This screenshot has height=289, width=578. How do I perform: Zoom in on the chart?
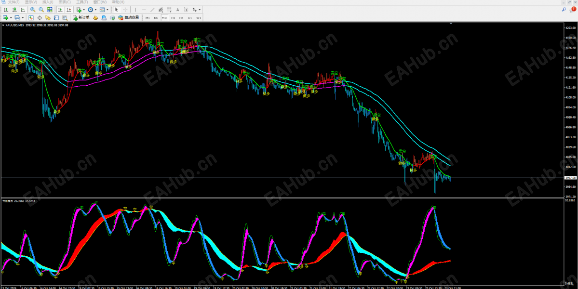pyautogui.click(x=33, y=10)
